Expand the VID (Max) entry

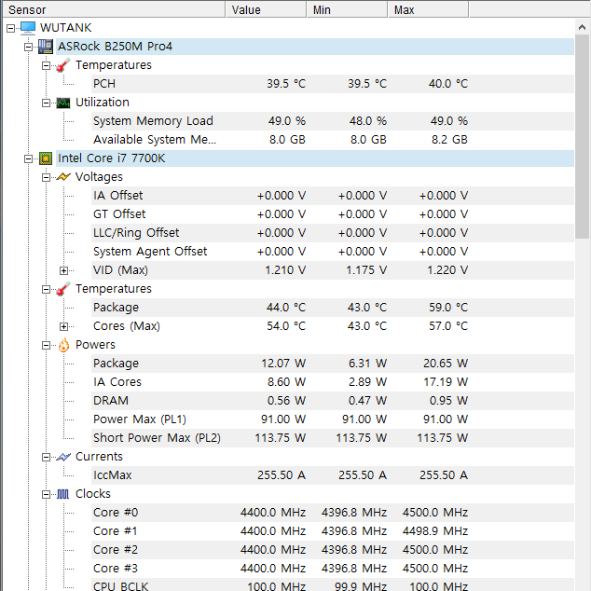click(x=63, y=270)
